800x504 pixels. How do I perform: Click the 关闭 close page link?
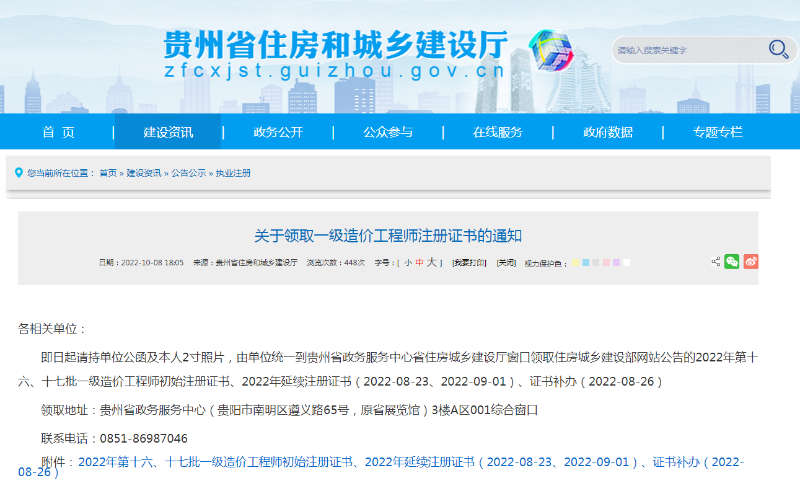(506, 263)
